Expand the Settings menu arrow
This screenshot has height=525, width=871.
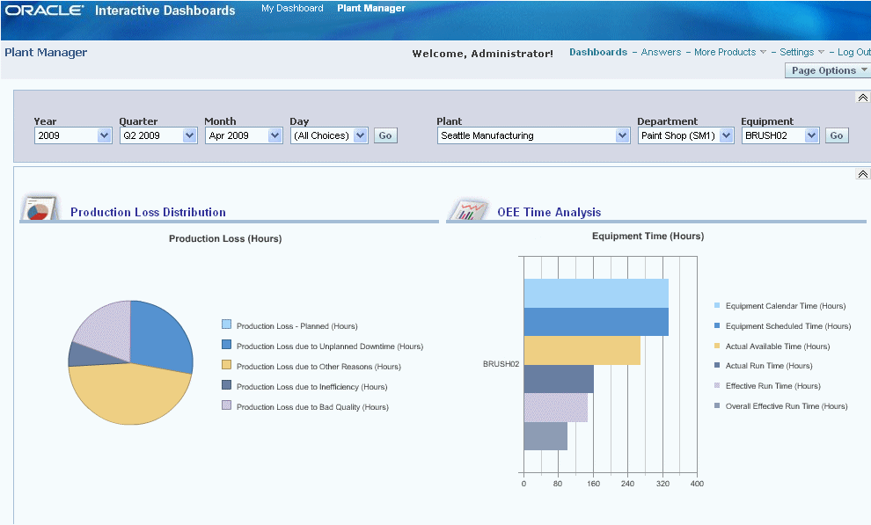tap(821, 52)
